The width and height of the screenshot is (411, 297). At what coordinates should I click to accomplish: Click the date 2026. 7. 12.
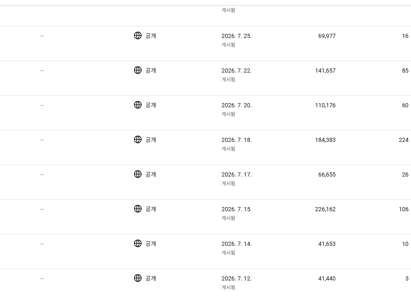coord(236,279)
